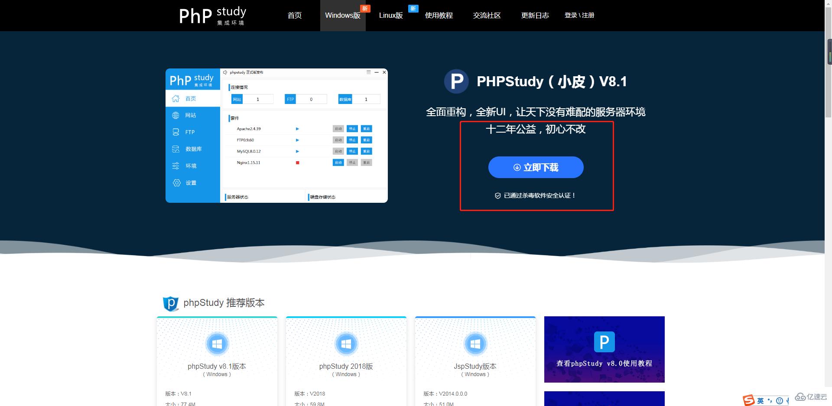Click the FTP server icon in preview sidebar
832x406 pixels.
tap(175, 132)
